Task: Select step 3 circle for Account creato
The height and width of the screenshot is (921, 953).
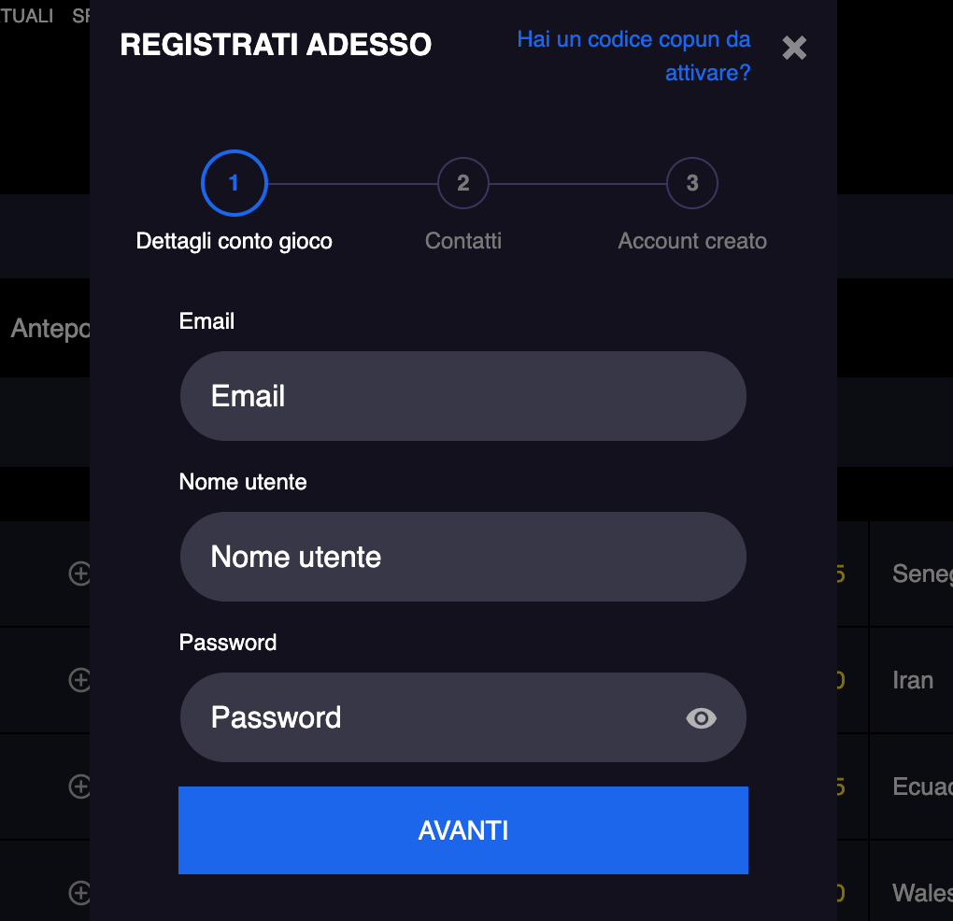Action: pos(691,183)
